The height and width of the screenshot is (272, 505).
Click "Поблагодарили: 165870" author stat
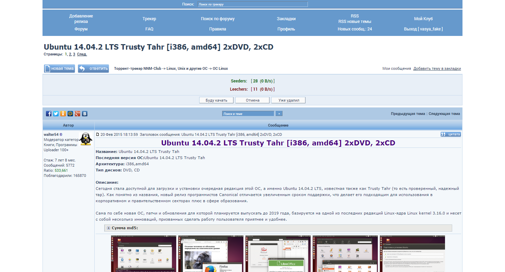tap(65, 176)
